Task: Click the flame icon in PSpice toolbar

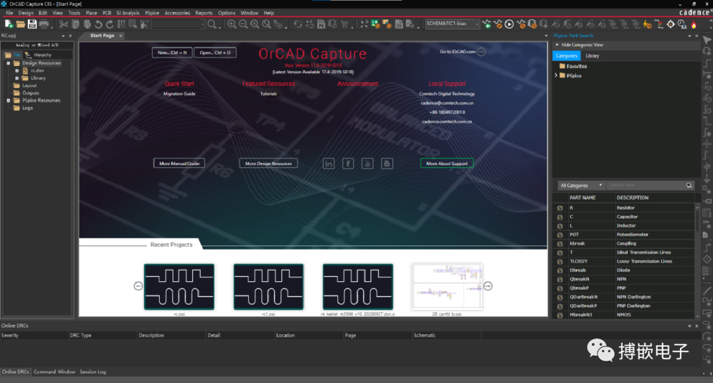Action: (x=694, y=24)
